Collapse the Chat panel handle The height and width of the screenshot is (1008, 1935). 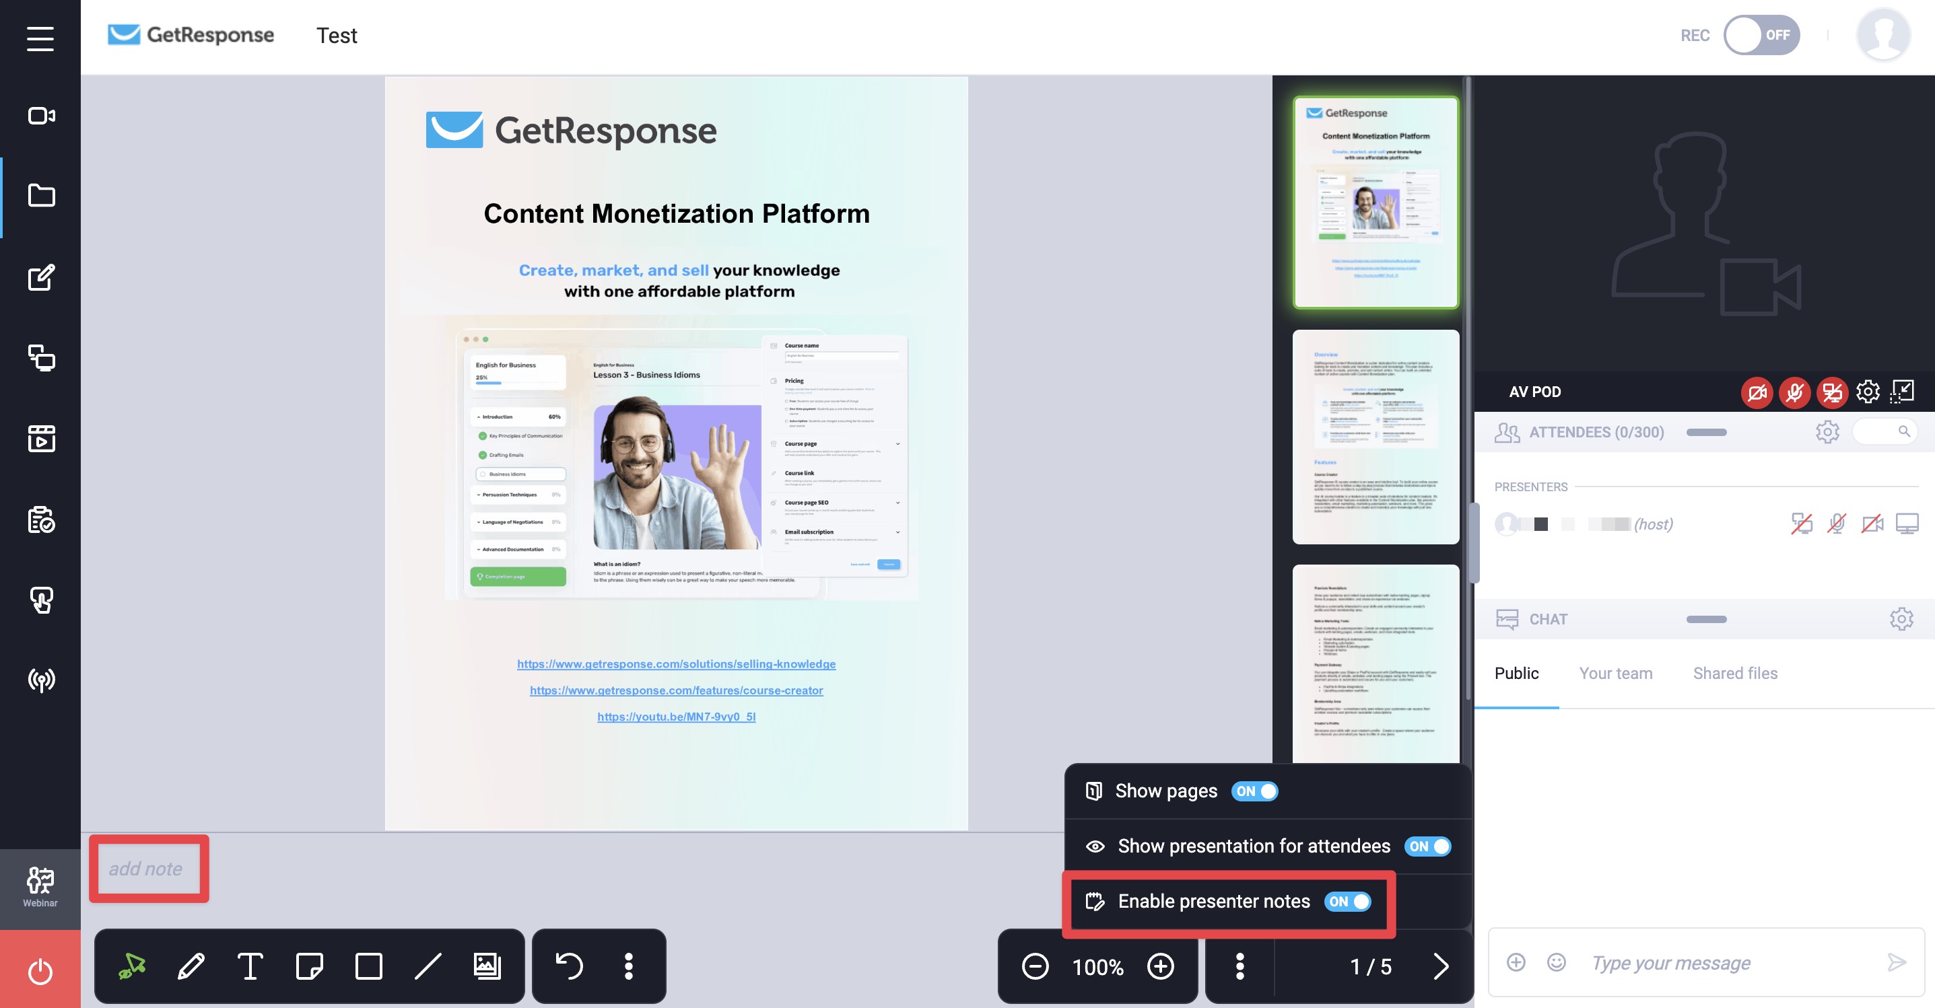pyautogui.click(x=1706, y=619)
